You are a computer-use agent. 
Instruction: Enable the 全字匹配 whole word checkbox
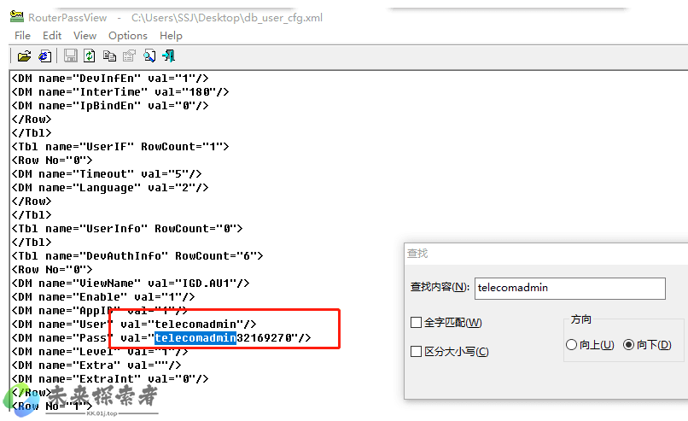(x=417, y=323)
